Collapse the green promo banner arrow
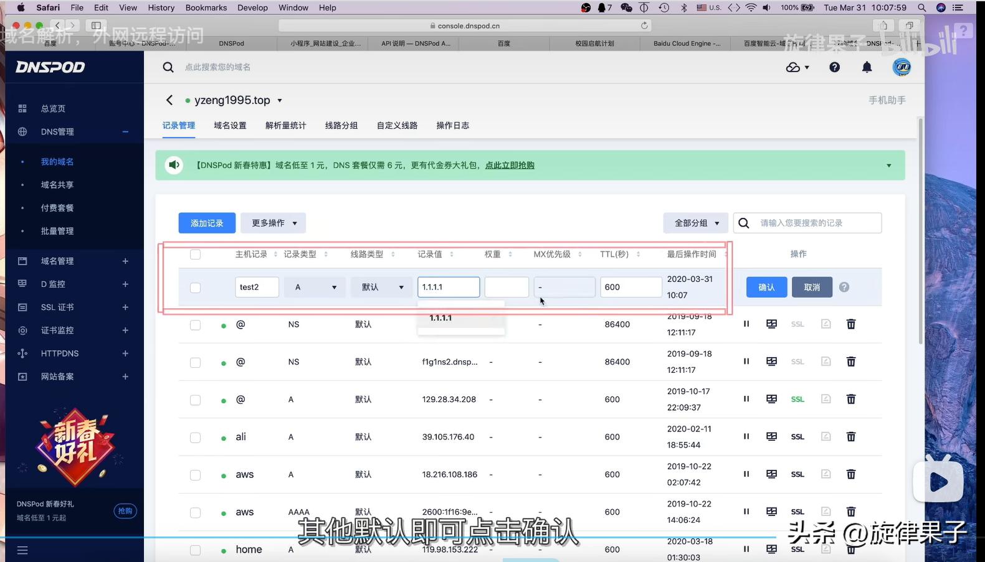Screen dimensions: 985x562 (889, 166)
